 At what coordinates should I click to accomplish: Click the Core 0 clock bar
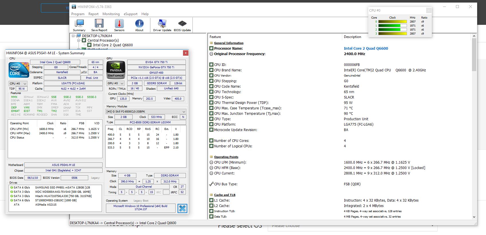click(393, 22)
